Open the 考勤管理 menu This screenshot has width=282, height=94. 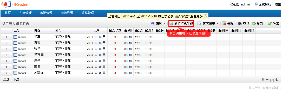[46, 13]
